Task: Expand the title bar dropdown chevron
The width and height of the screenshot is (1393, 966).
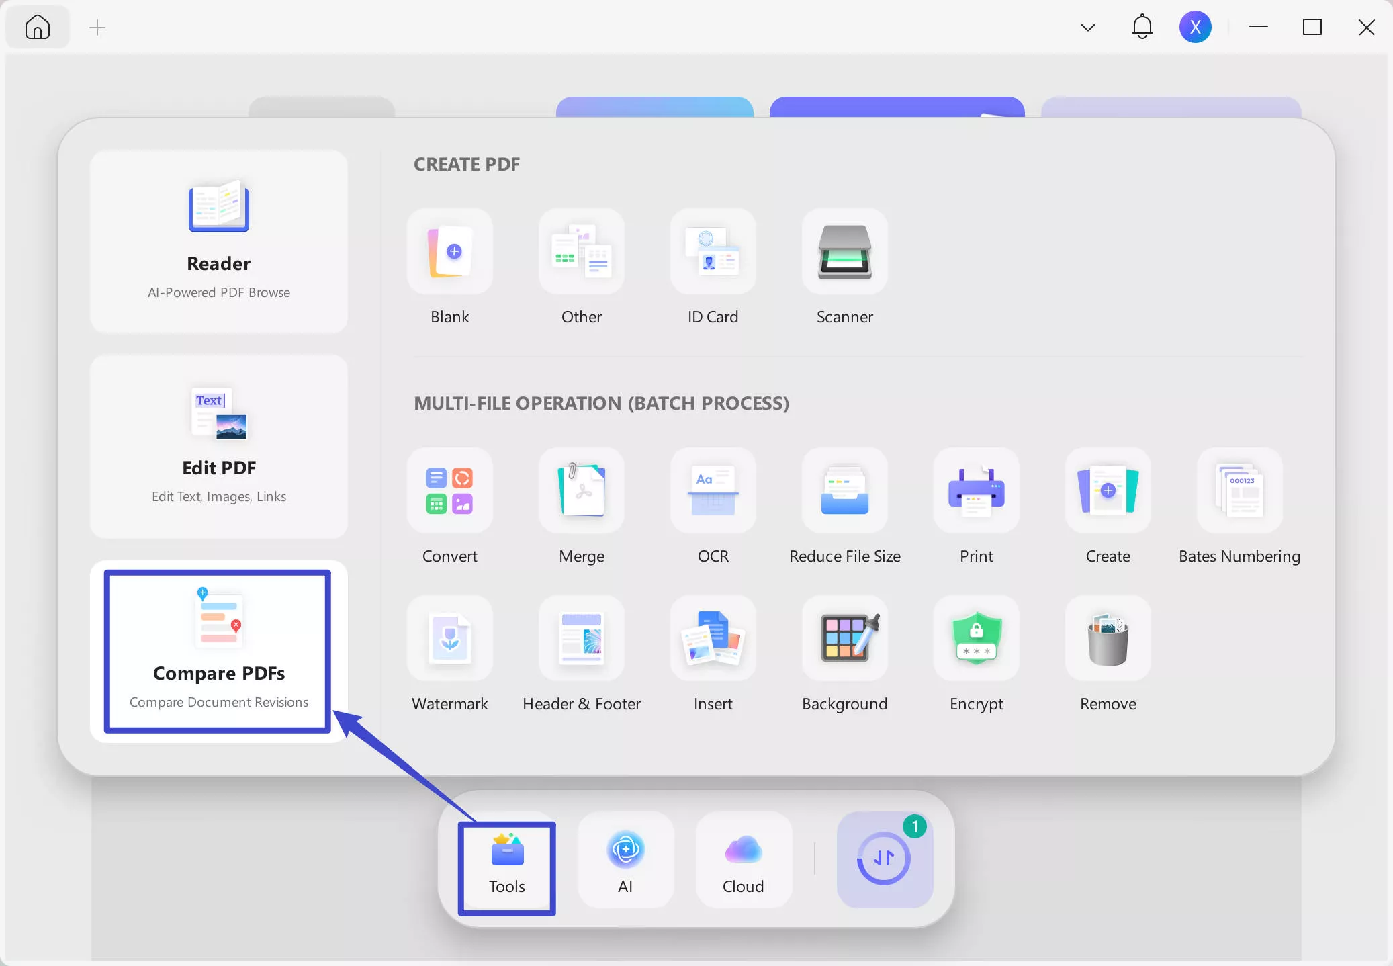Action: tap(1087, 27)
